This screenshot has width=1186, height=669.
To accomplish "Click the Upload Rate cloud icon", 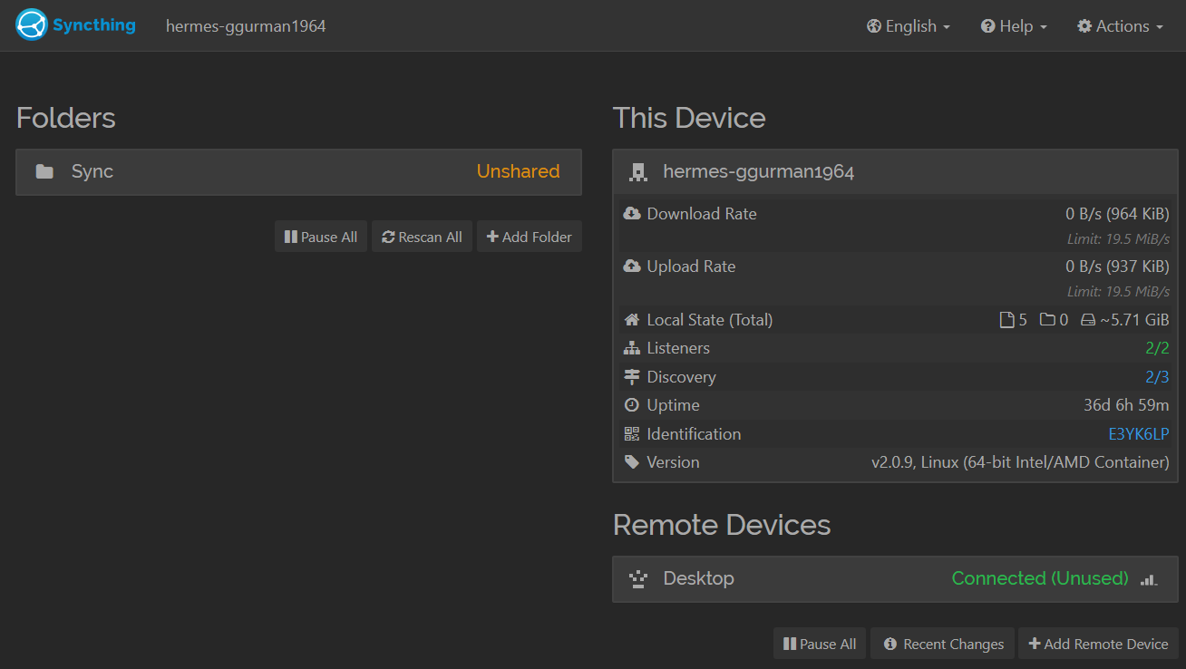I will tap(632, 267).
